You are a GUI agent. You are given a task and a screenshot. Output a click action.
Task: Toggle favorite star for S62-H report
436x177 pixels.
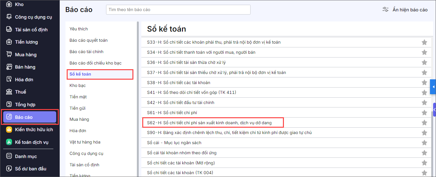click(424, 123)
